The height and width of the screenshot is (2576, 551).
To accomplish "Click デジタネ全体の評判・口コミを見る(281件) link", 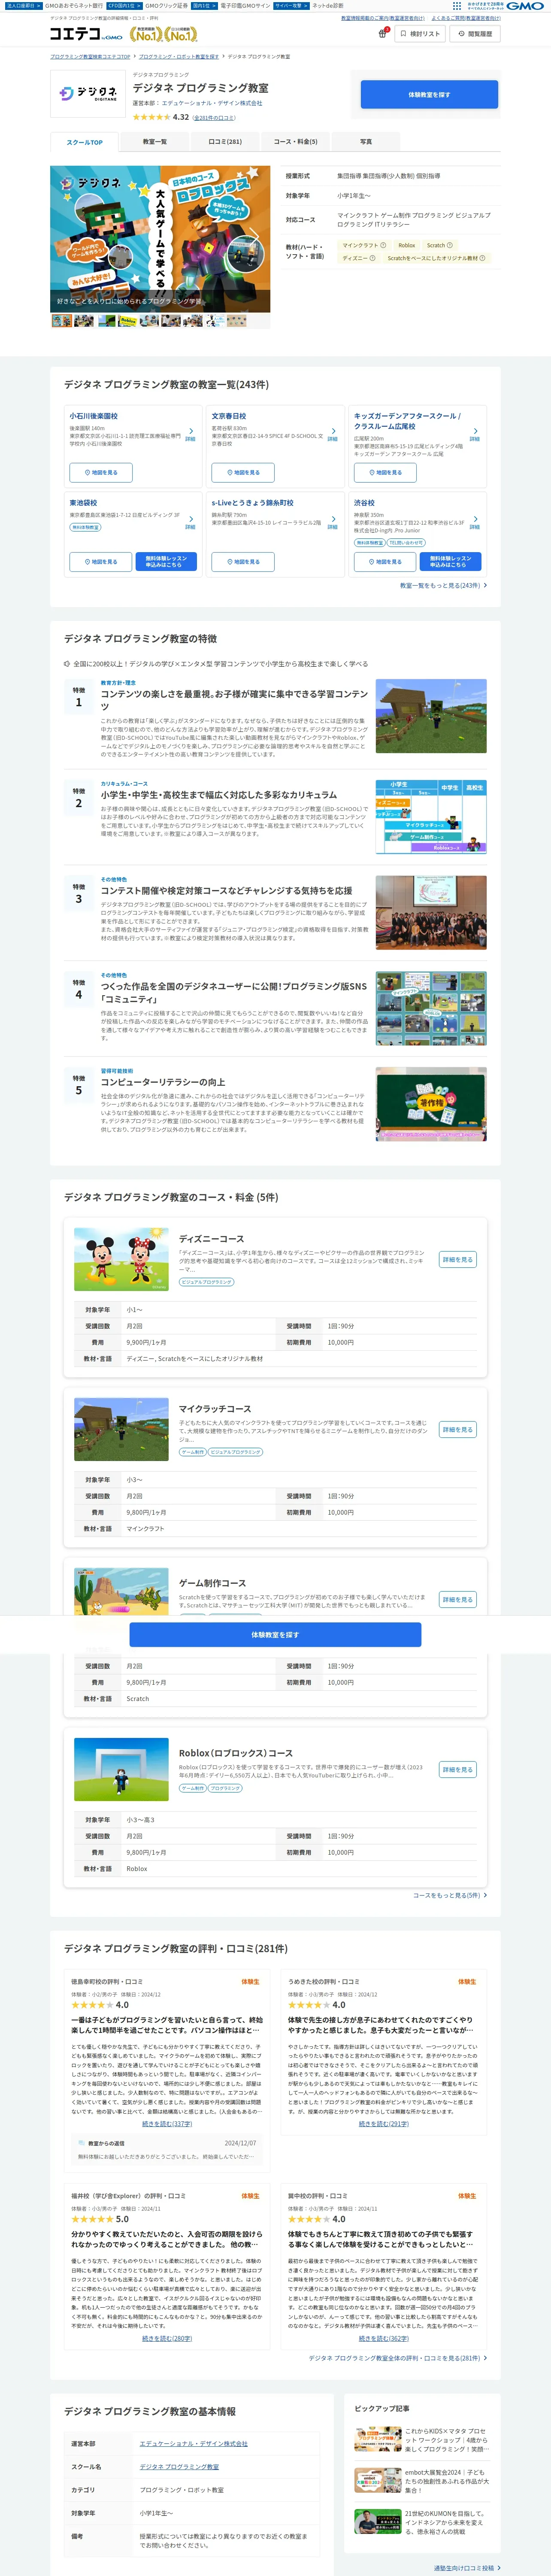I will pyautogui.click(x=398, y=2357).
